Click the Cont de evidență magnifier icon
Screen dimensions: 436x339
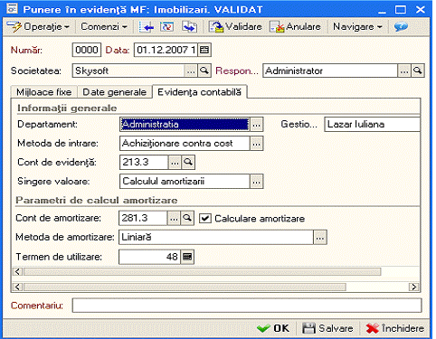click(188, 162)
